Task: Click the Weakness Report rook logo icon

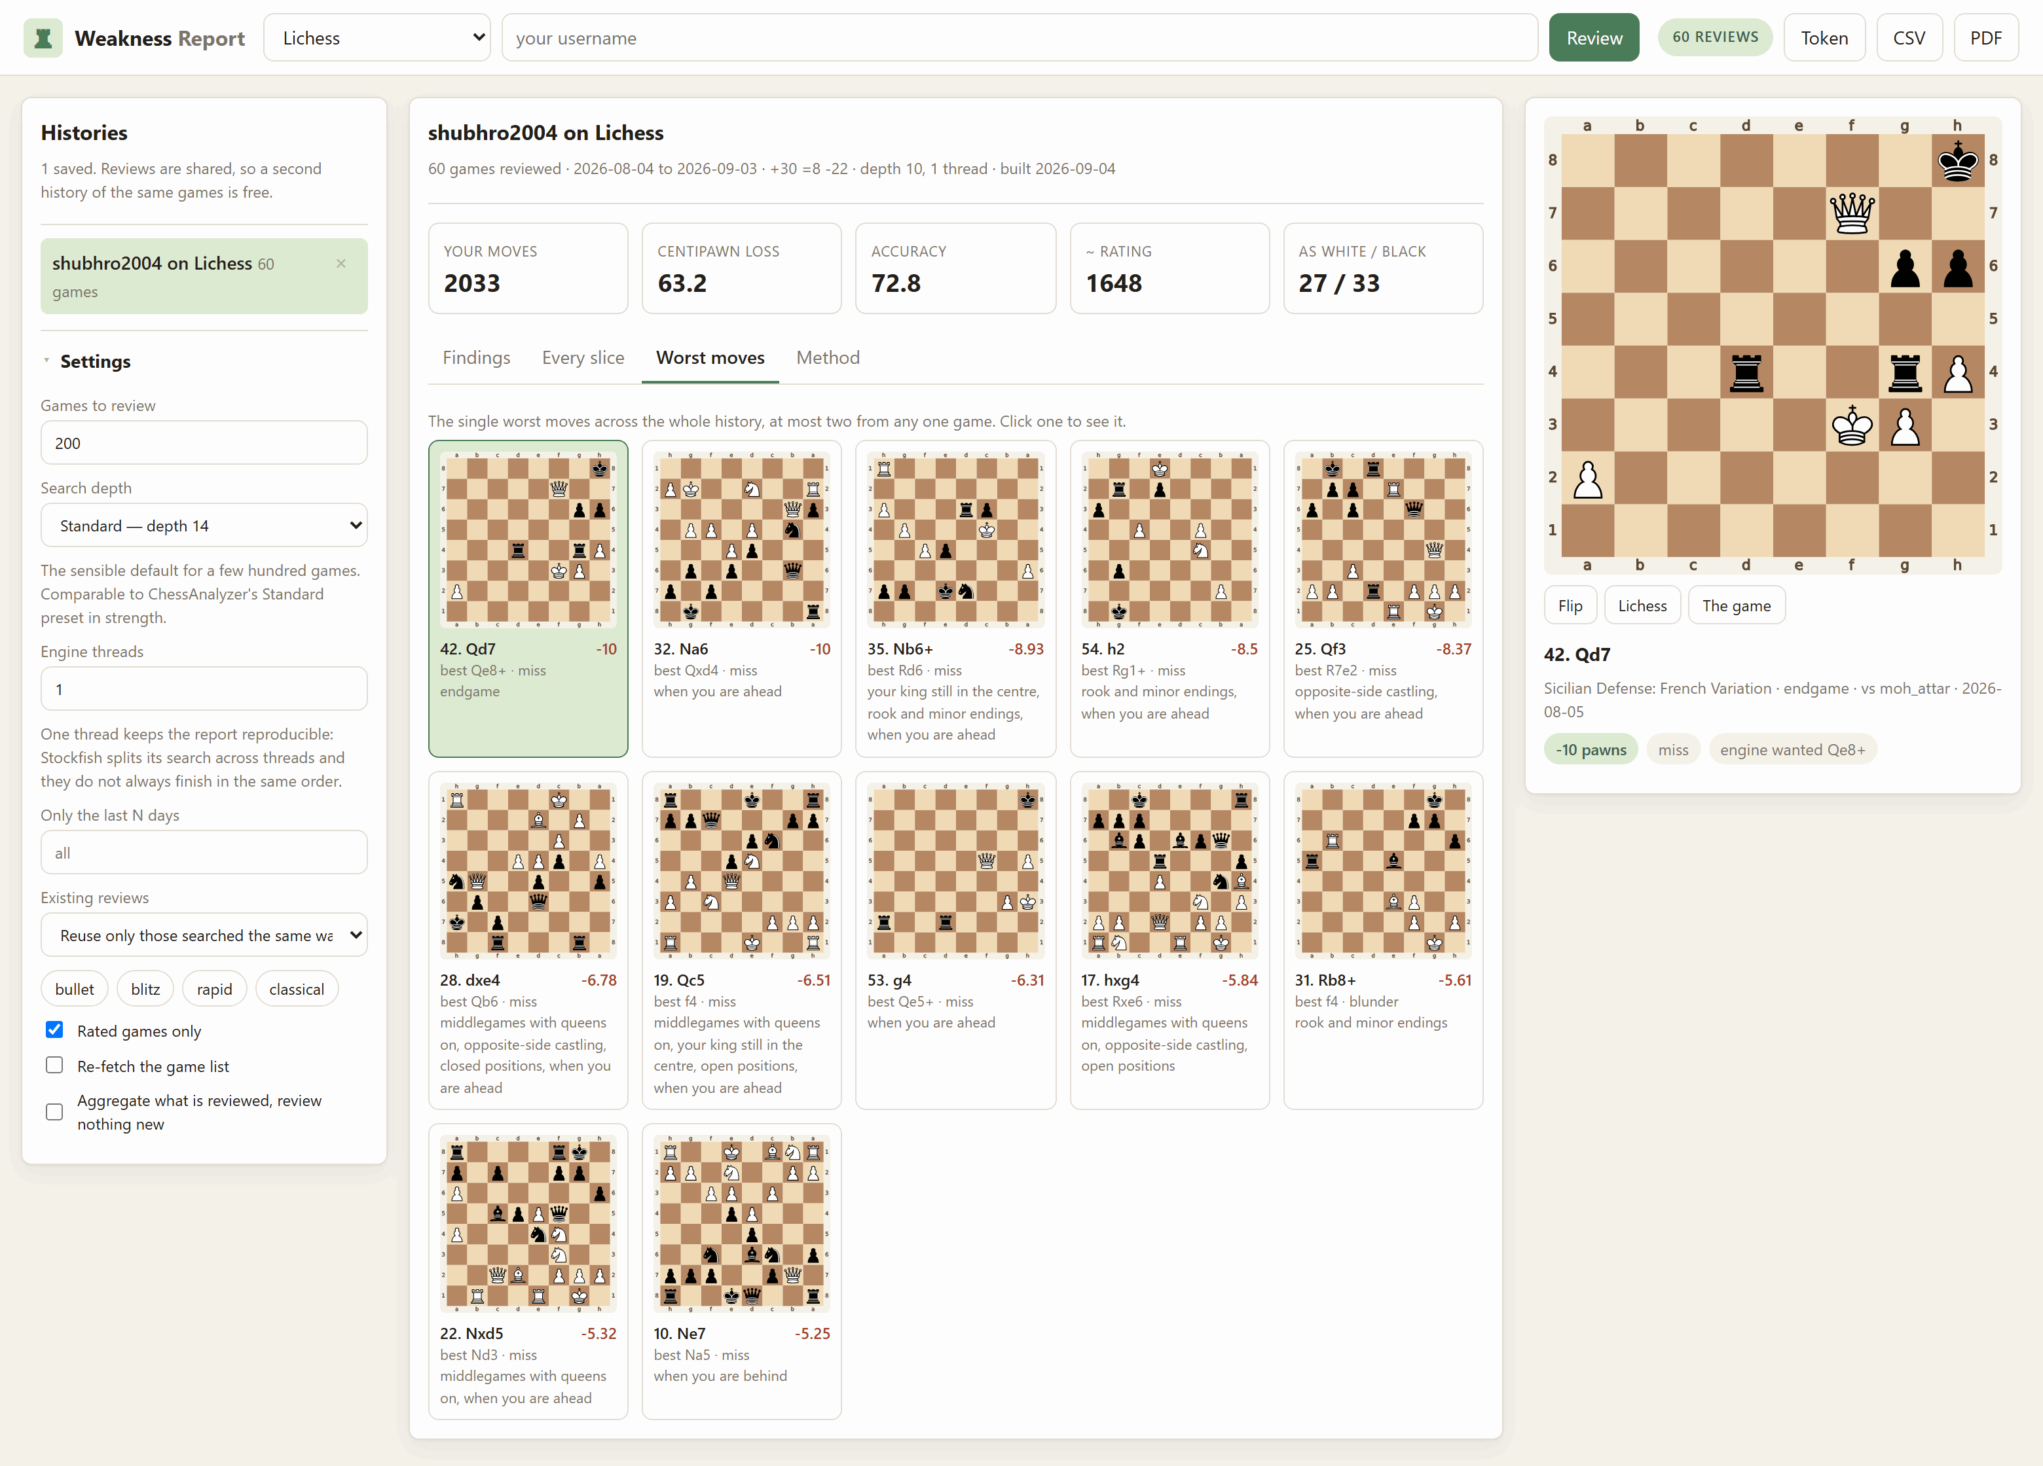Action: click(x=43, y=38)
